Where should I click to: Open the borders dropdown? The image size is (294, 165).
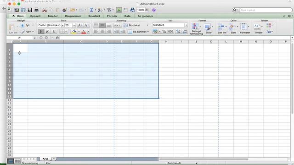click(x=66, y=32)
